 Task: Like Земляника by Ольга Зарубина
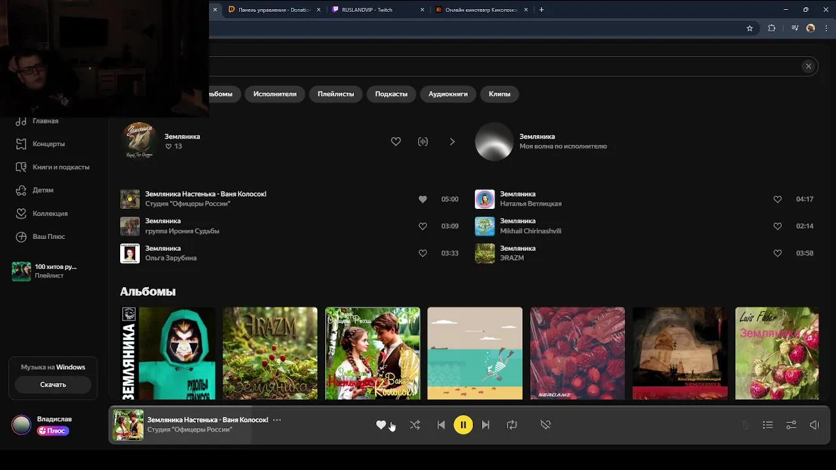coord(423,253)
